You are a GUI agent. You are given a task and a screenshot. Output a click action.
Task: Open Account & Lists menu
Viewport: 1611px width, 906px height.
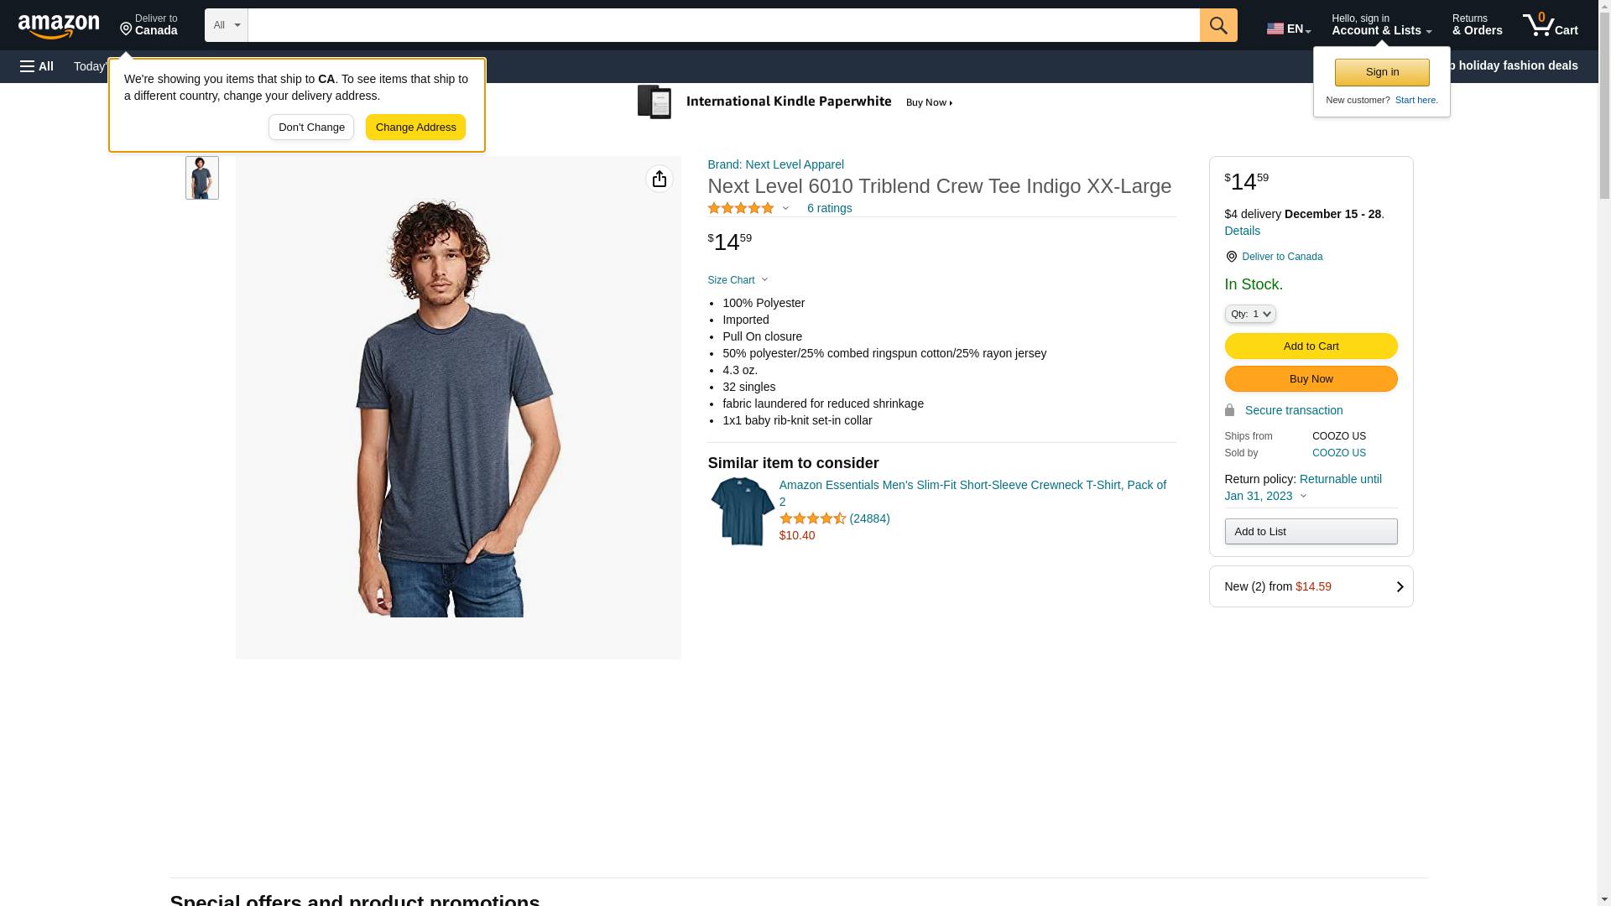(x=1381, y=25)
